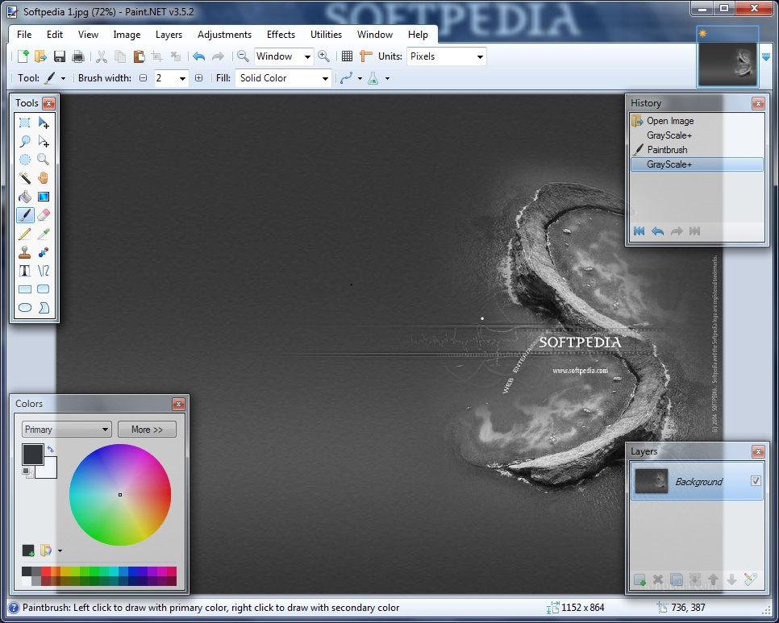
Task: Click the More >> button in Colors
Action: click(x=147, y=430)
